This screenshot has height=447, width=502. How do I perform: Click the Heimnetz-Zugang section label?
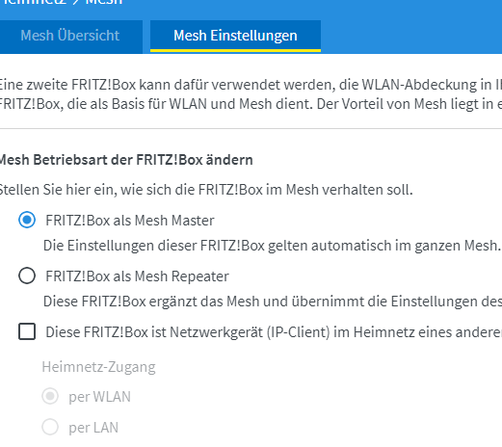[98, 367]
